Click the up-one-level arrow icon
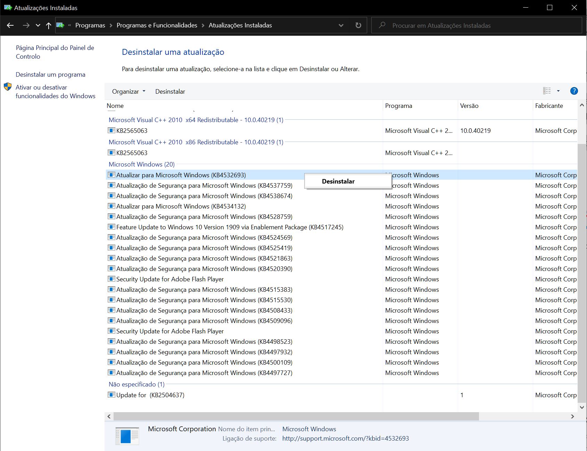The height and width of the screenshot is (451, 587). coord(49,25)
